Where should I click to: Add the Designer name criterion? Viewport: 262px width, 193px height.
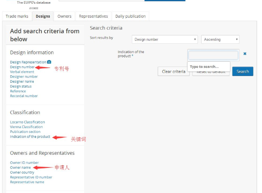click(22, 81)
